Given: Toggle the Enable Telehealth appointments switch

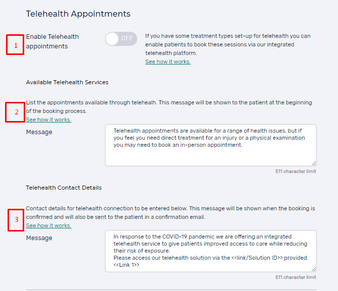Looking at the screenshot, I should (x=121, y=38).
